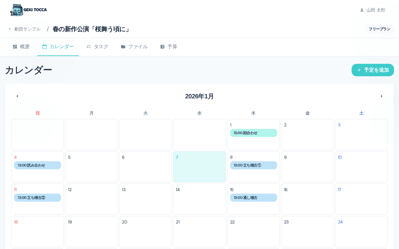This screenshot has height=249, width=399.
Task: Click the back arrow beside 劇団サンプル
Action: (x=10, y=29)
